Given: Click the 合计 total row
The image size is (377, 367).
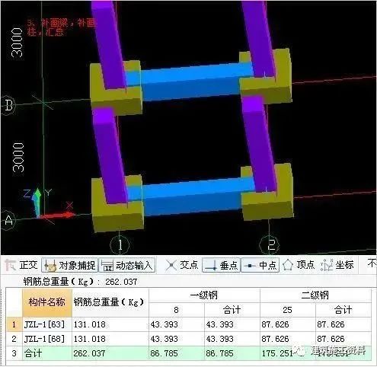Looking at the screenshot, I should [x=188, y=353].
